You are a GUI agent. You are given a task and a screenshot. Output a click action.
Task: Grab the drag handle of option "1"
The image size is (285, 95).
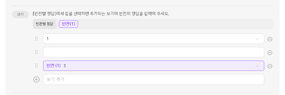click(x=36, y=39)
